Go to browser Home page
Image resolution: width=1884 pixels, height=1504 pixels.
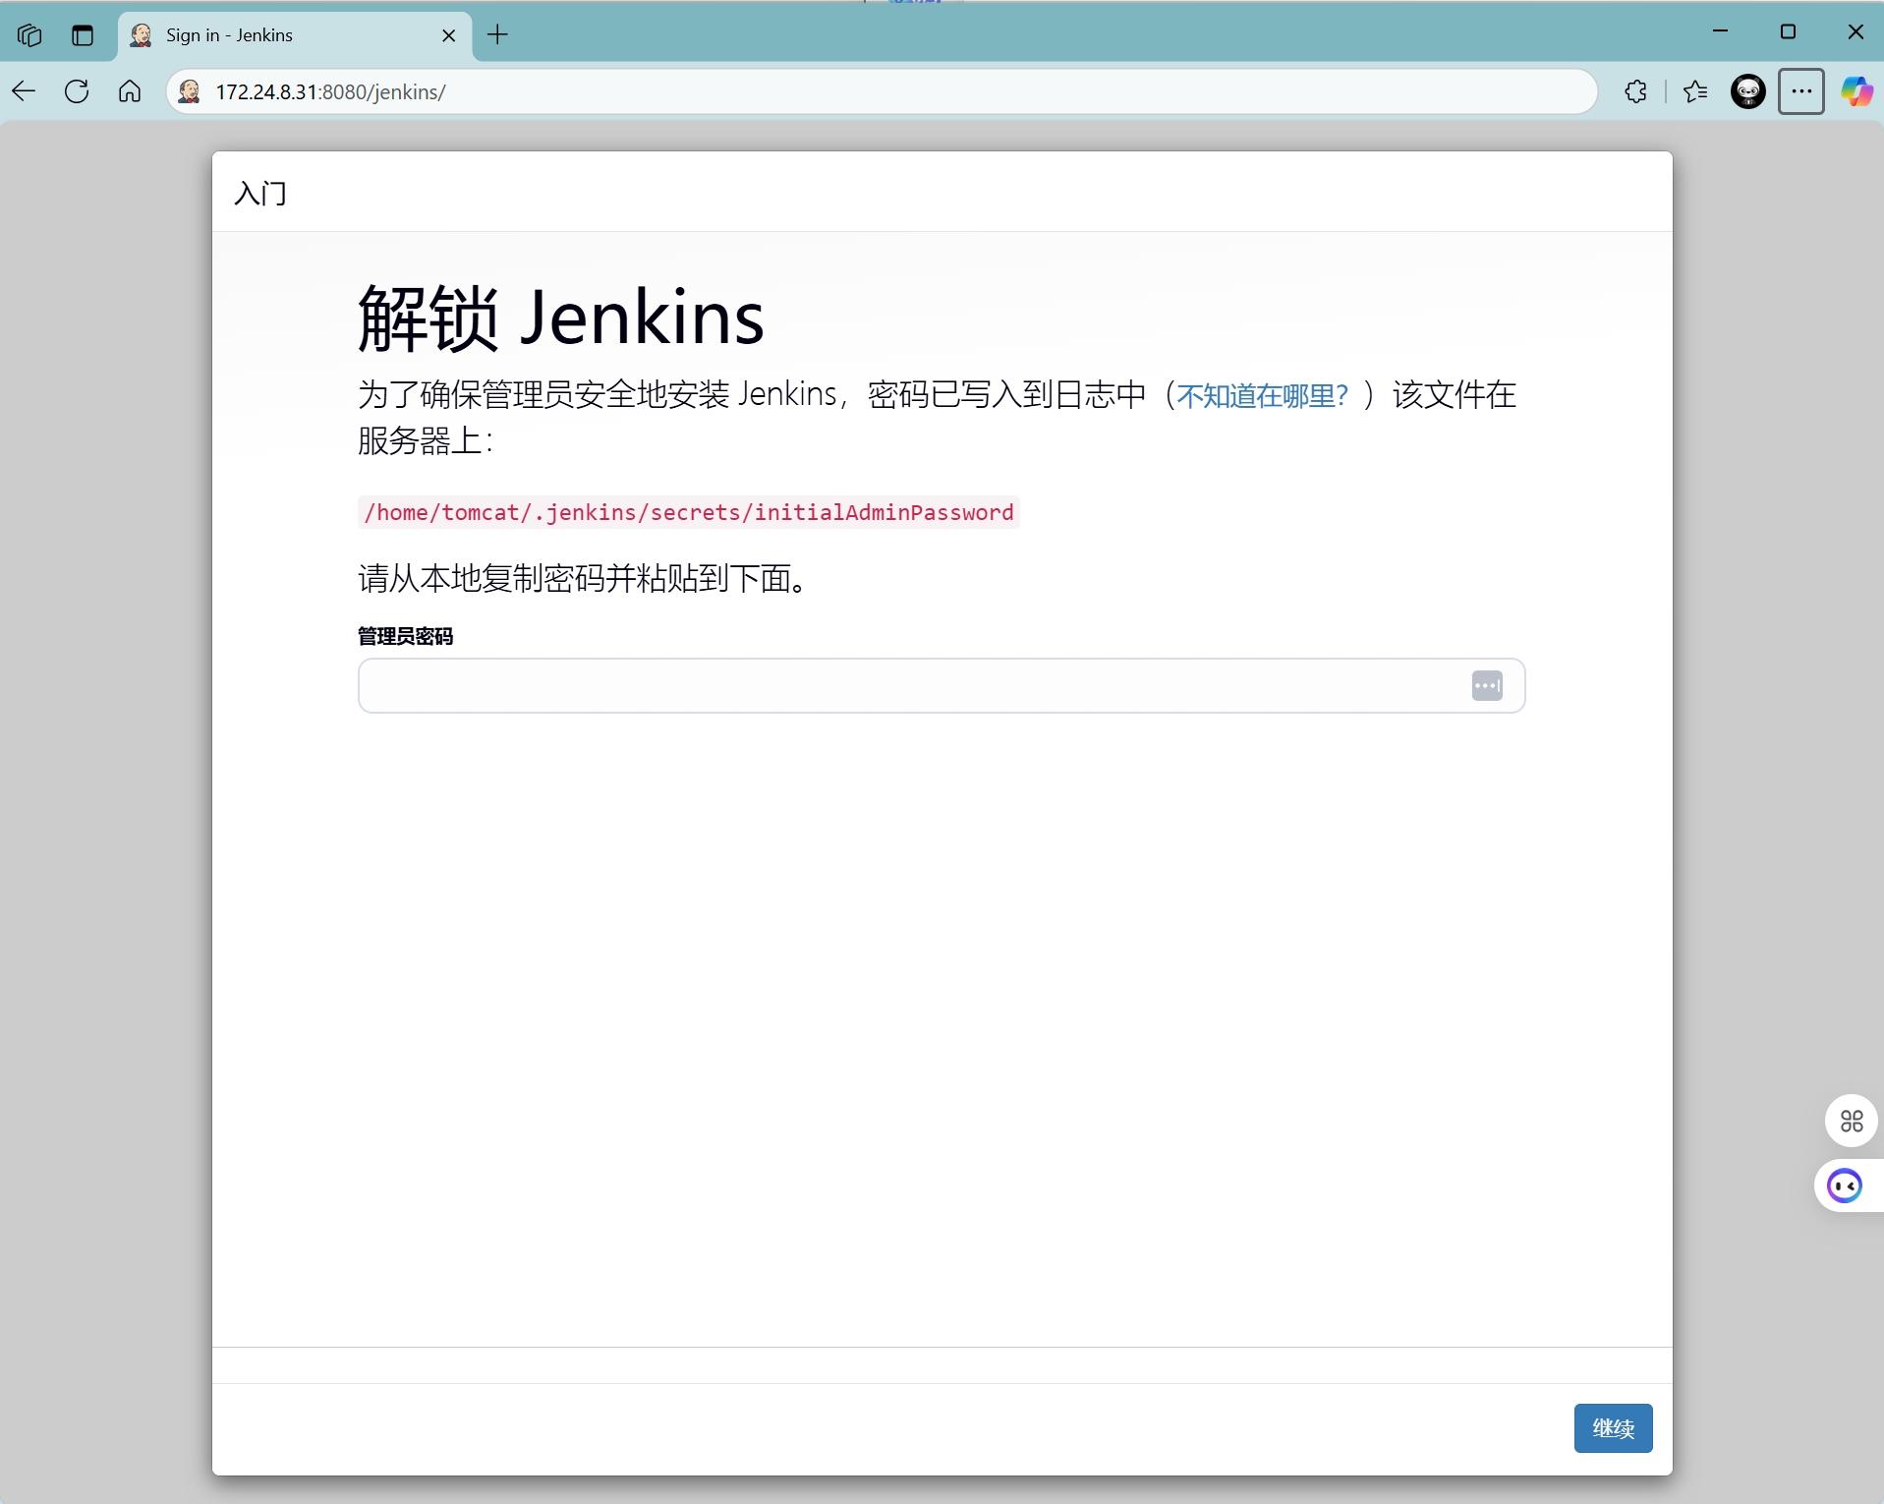pos(130,91)
